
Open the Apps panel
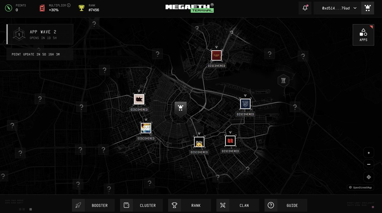[363, 35]
